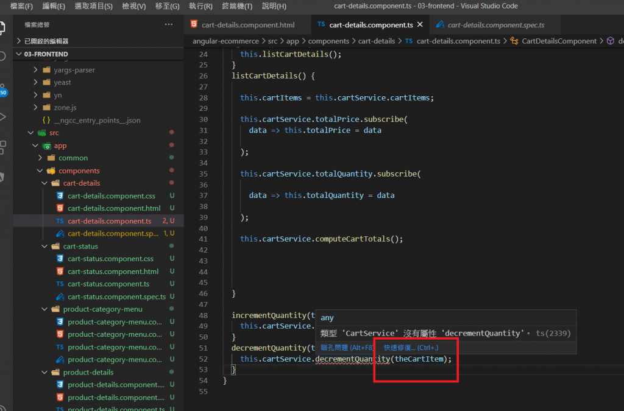This screenshot has width=624, height=411.
Task: Expand the 已開啟的編輯器 section
Action: pyautogui.click(x=46, y=41)
